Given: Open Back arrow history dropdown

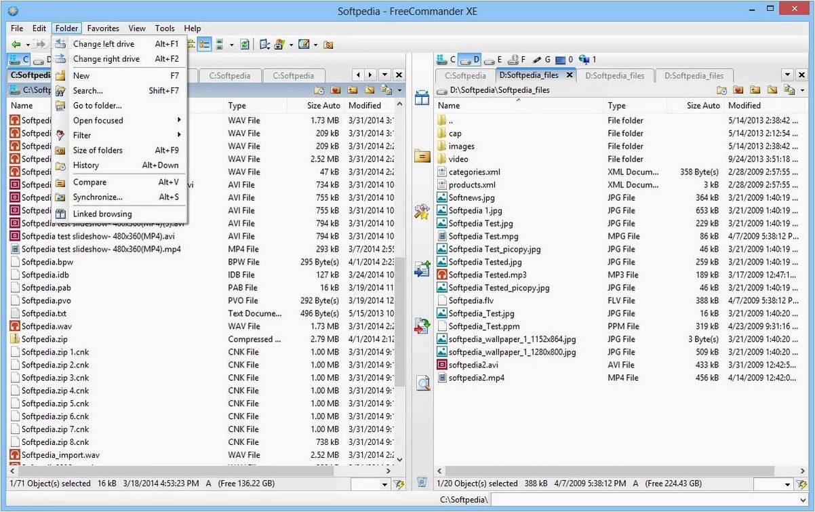Looking at the screenshot, I should click(x=28, y=45).
